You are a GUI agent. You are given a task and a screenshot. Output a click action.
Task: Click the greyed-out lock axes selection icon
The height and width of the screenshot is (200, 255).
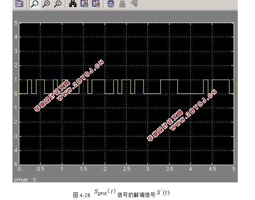coord(122,4)
